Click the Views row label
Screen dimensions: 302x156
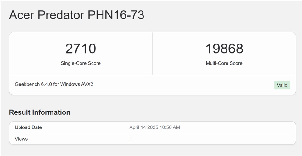pyautogui.click(x=21, y=139)
